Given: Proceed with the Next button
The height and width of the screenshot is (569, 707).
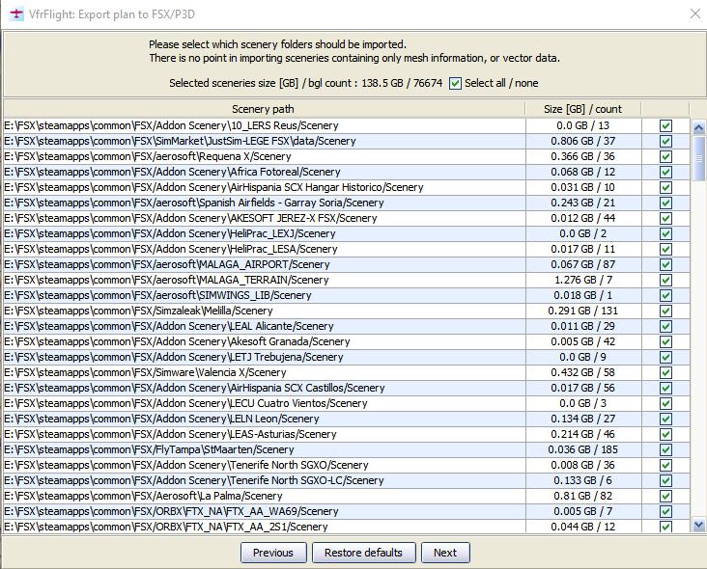Looking at the screenshot, I should point(444,553).
